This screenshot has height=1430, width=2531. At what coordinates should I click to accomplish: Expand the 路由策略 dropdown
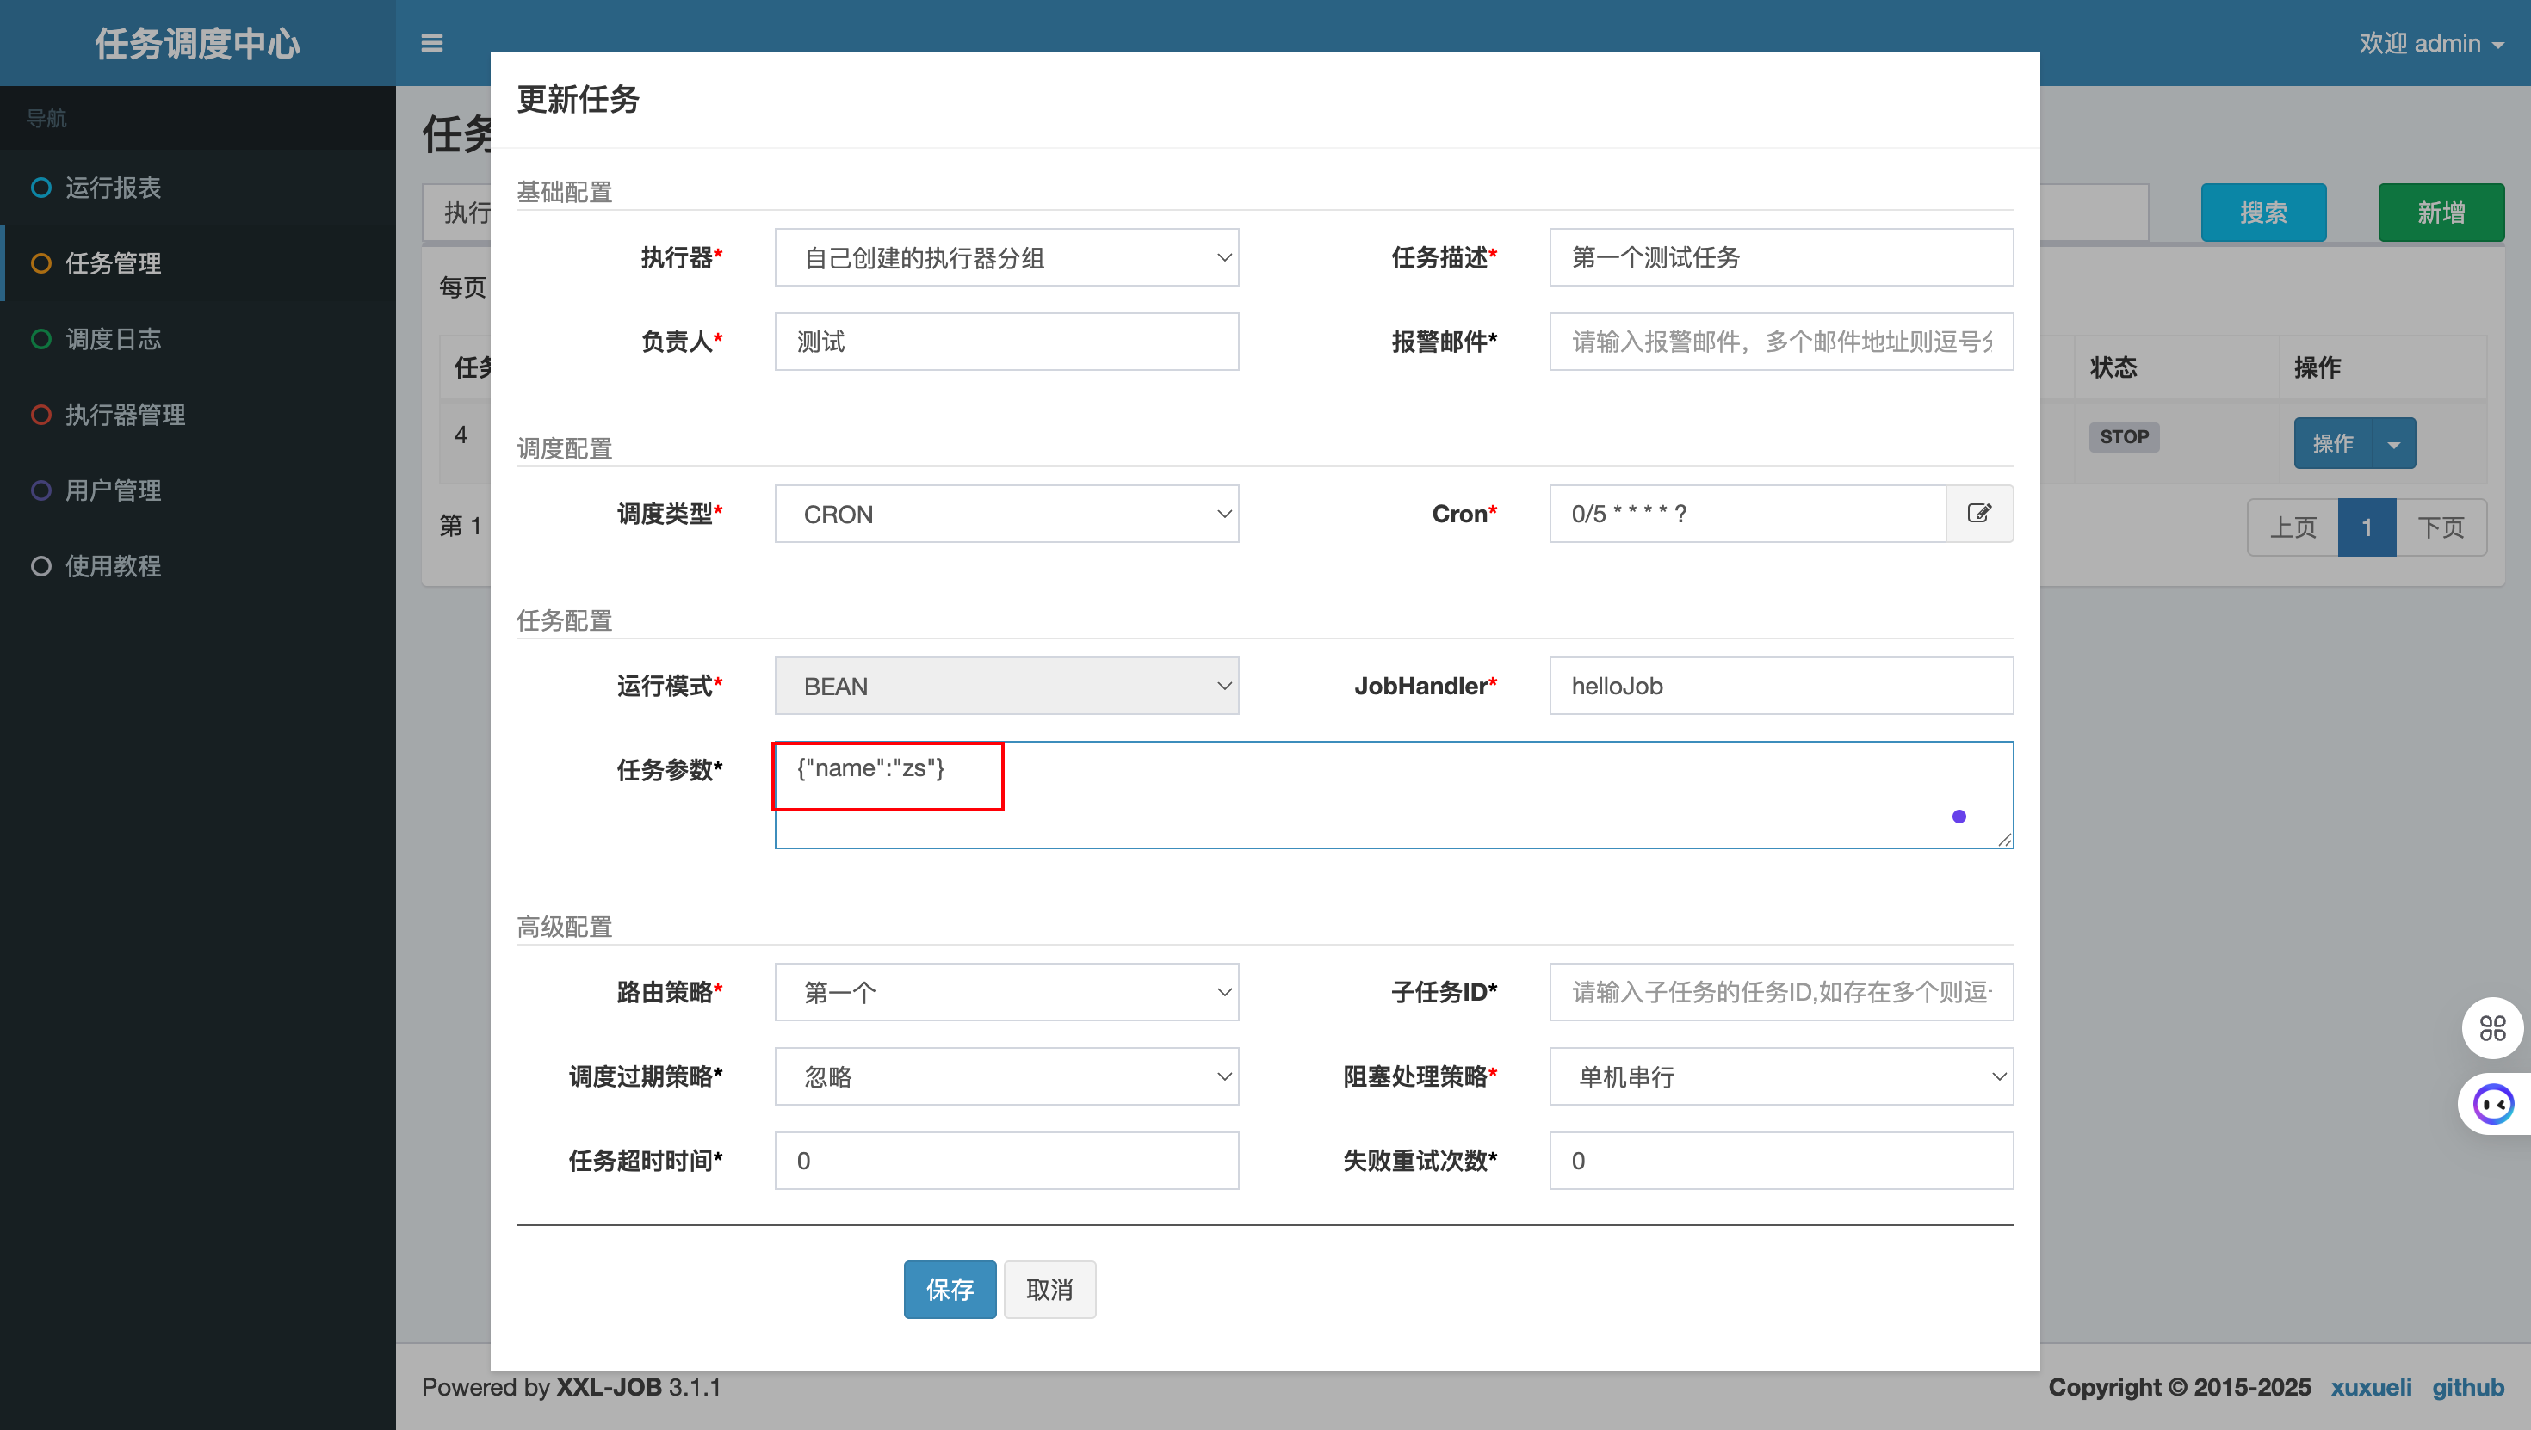pos(1006,992)
